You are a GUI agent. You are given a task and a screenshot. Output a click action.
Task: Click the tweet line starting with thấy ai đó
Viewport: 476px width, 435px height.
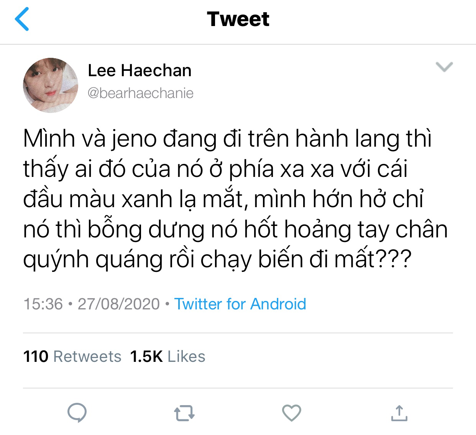click(x=215, y=169)
